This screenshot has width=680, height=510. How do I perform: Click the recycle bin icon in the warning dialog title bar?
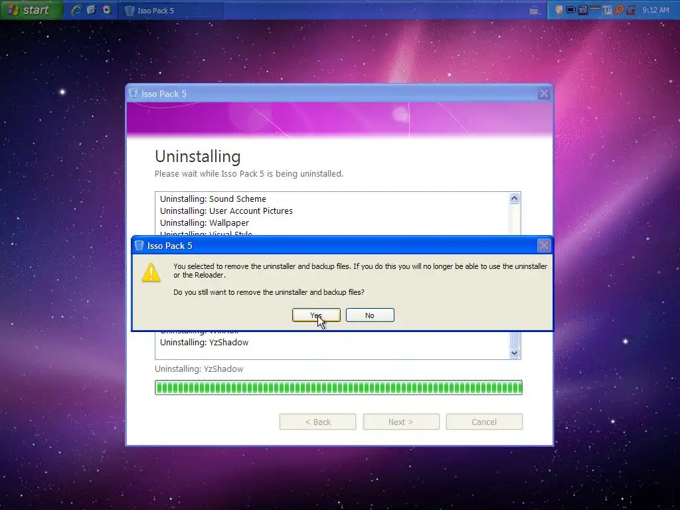click(139, 246)
